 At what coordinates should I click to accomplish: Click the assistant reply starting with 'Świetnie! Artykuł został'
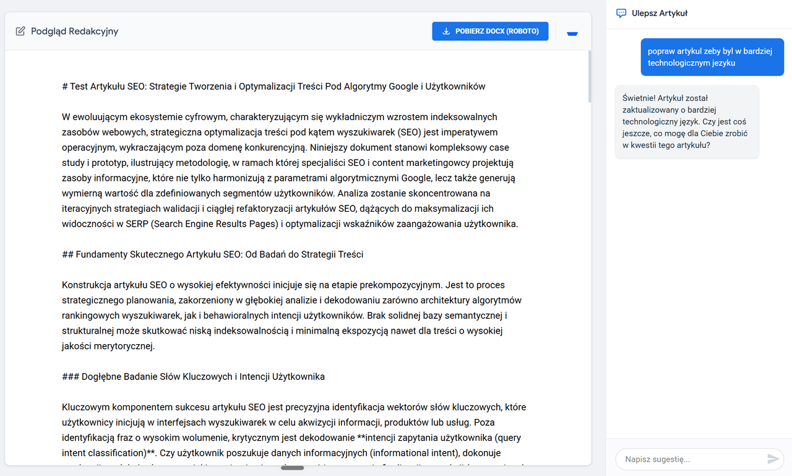point(687,121)
